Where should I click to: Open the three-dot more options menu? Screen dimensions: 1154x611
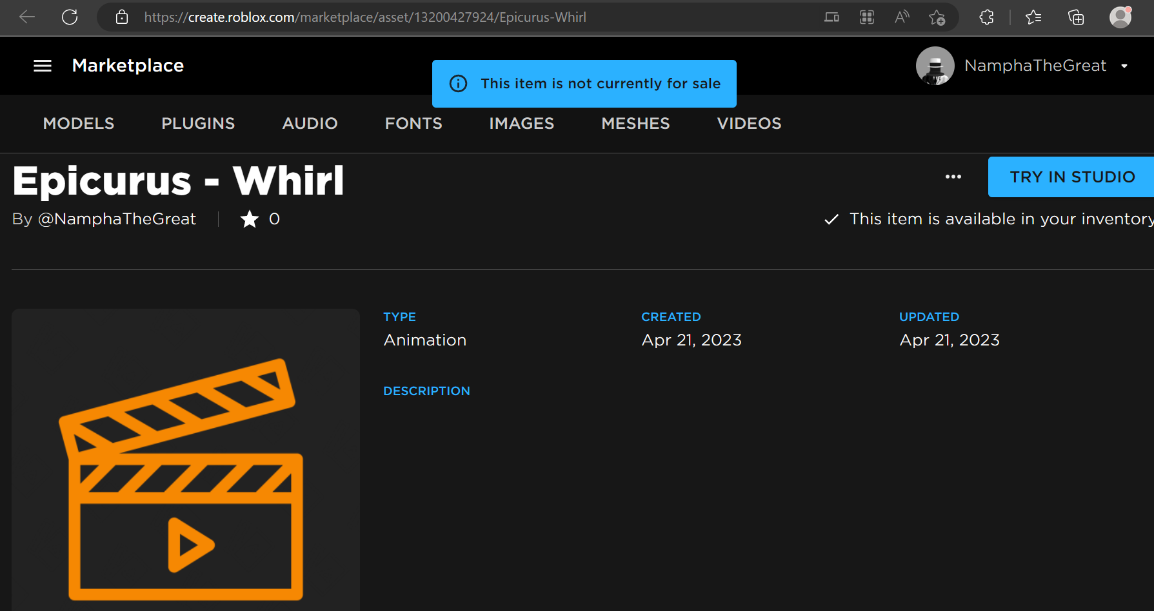[953, 177]
